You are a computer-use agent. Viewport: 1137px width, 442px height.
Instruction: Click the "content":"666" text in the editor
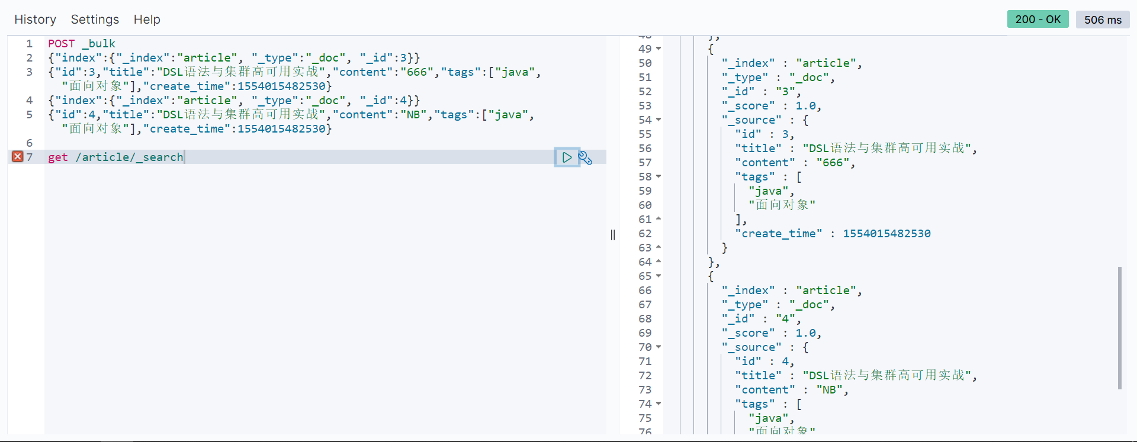(383, 72)
